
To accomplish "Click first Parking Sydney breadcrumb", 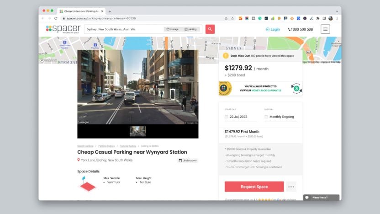I will 106,146.
